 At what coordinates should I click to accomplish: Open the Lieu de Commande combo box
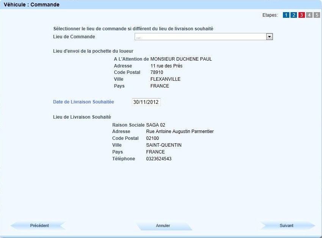[x=200, y=37]
